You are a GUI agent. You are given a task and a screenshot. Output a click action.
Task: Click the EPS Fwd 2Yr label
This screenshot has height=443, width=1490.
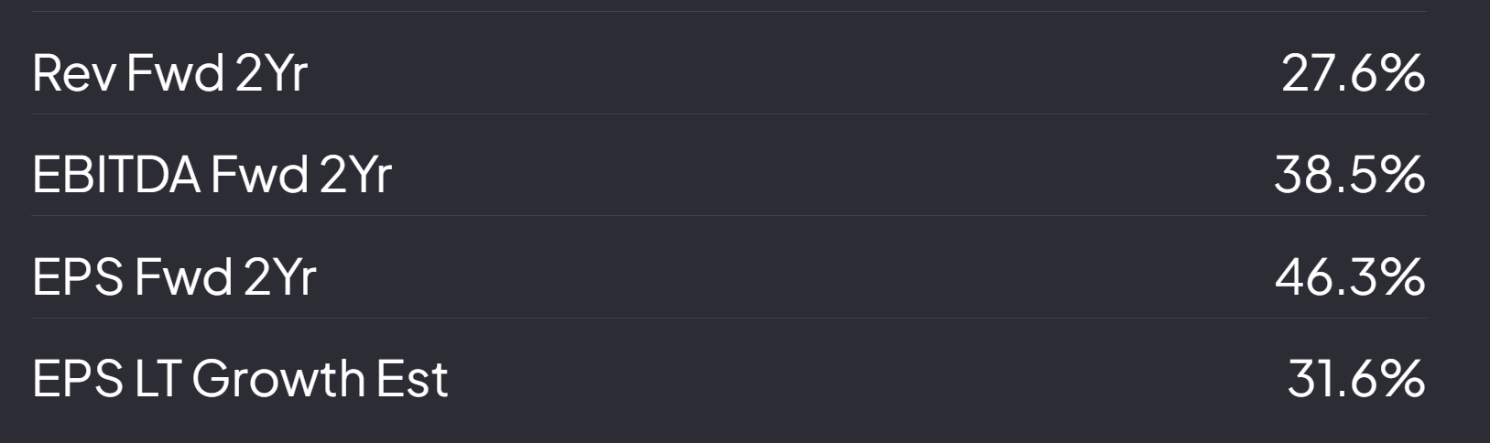pos(174,276)
